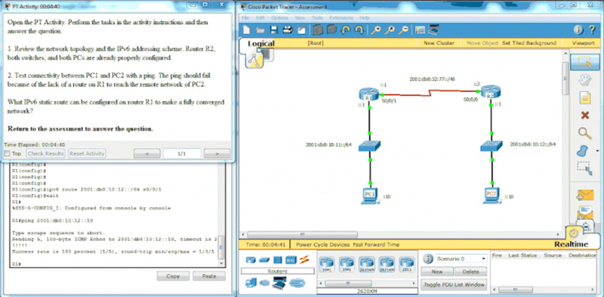Click the Copy button below the console
Image resolution: width=604 pixels, height=297 pixels.
173,276
